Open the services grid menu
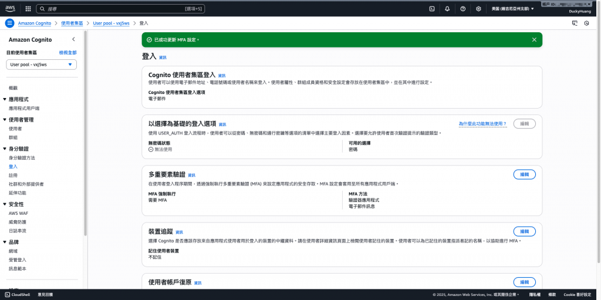601x300 pixels. point(28,8)
